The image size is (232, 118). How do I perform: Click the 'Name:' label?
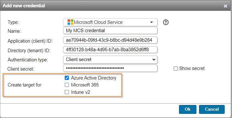(14, 31)
